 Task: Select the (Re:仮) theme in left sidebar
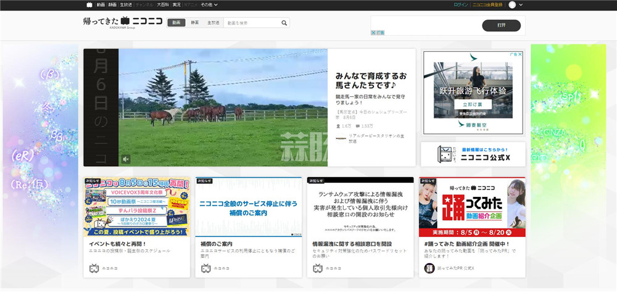pyautogui.click(x=30, y=184)
